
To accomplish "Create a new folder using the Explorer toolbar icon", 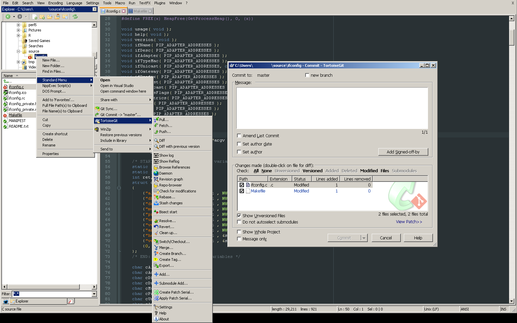I will point(42,17).
